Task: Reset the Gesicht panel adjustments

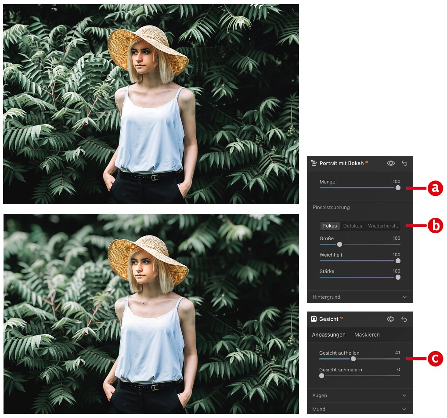Action: click(x=404, y=319)
